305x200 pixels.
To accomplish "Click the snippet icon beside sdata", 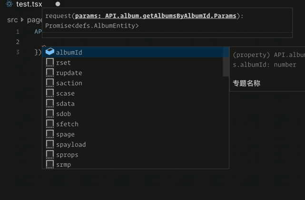I will click(x=49, y=104).
